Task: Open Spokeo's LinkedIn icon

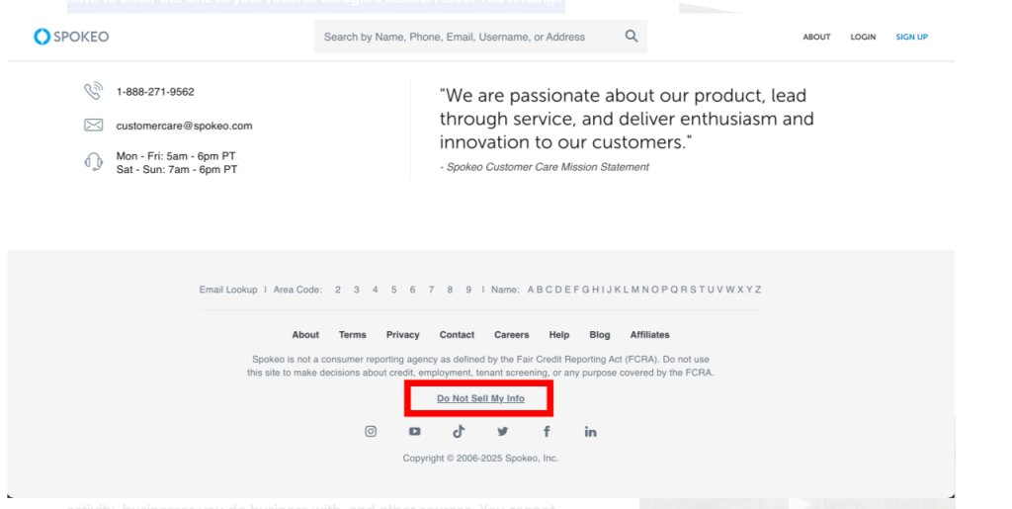Action: pyautogui.click(x=591, y=432)
